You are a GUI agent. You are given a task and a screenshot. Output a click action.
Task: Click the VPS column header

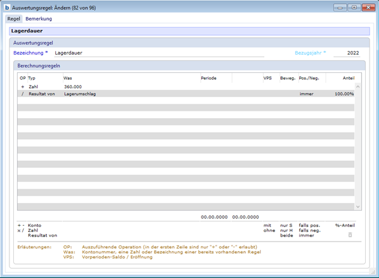[268, 78]
